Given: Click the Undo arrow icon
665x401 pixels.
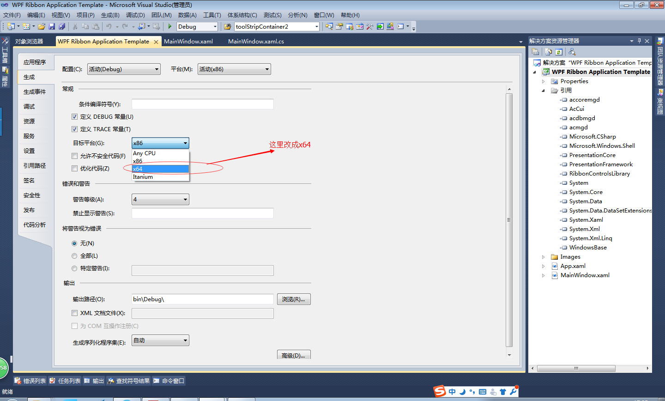Looking at the screenshot, I should 109,26.
